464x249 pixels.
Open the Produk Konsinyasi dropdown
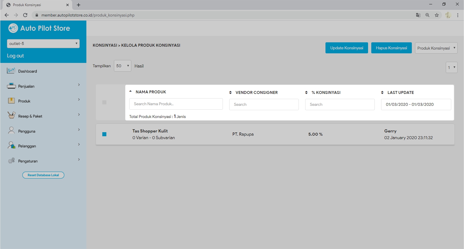tap(436, 48)
